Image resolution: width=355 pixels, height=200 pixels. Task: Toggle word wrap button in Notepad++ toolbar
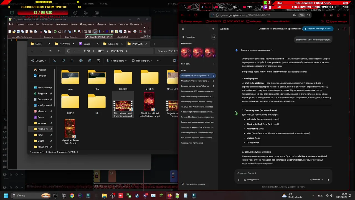click(x=95, y=31)
